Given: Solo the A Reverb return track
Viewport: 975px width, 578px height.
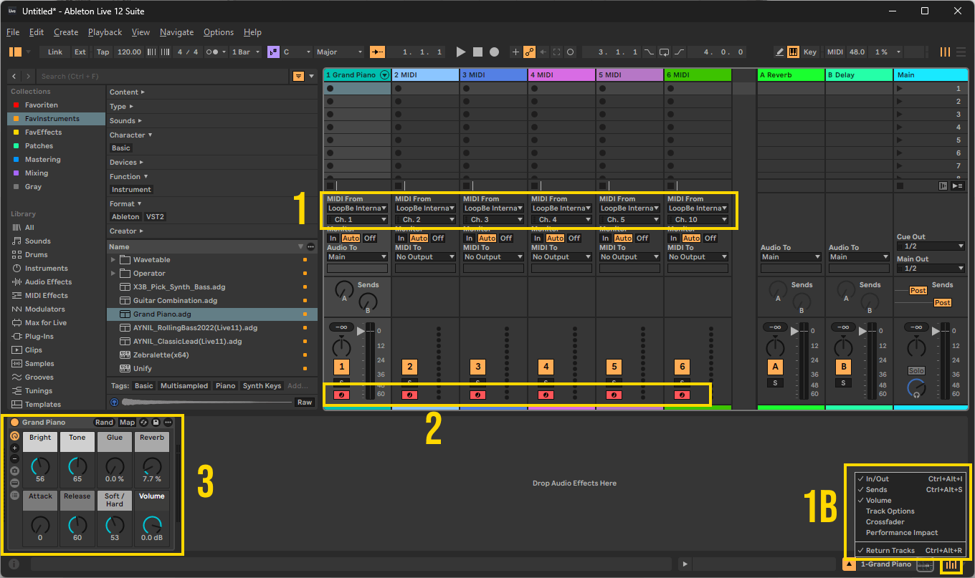Looking at the screenshot, I should coord(776,382).
